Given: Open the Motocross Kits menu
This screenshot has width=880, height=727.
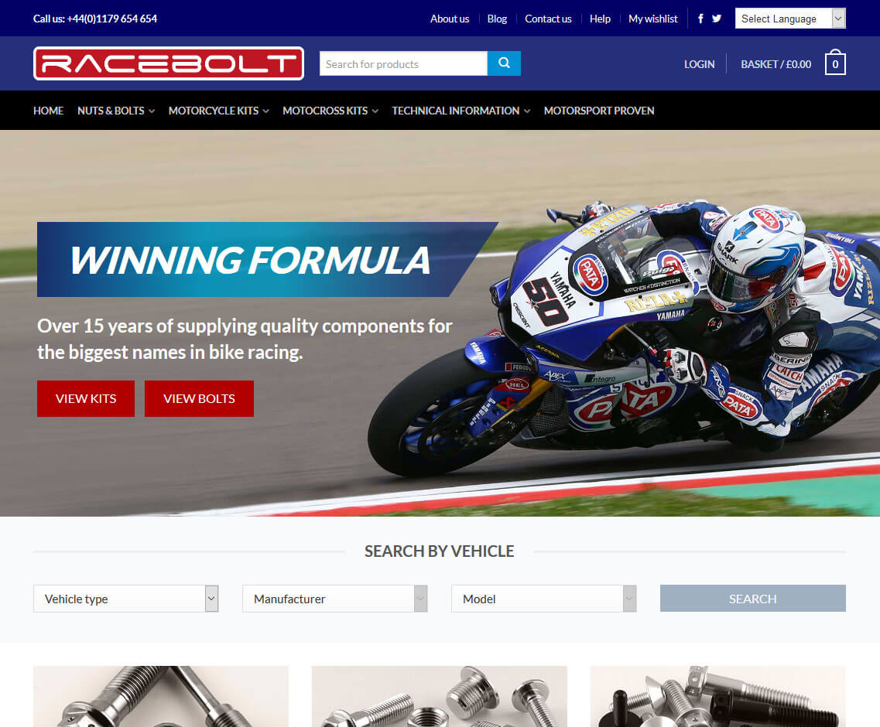Looking at the screenshot, I should tap(330, 111).
